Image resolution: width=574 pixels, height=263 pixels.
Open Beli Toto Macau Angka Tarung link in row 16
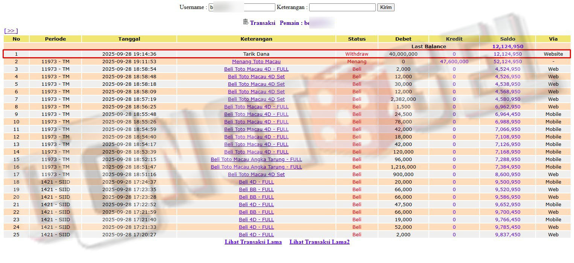pos(256,167)
